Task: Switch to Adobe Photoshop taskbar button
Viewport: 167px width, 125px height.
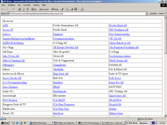Action: click(41, 123)
